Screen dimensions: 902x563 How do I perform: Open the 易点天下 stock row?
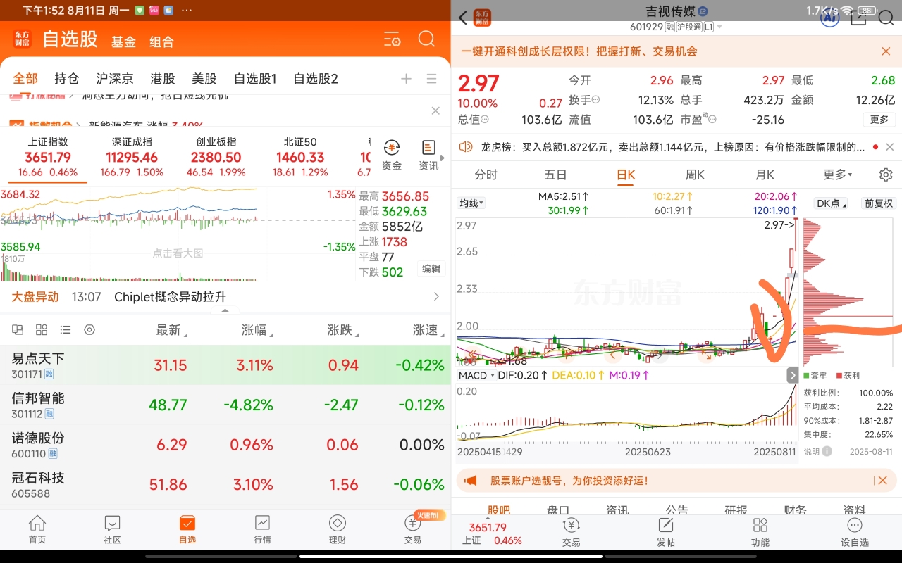[225, 365]
